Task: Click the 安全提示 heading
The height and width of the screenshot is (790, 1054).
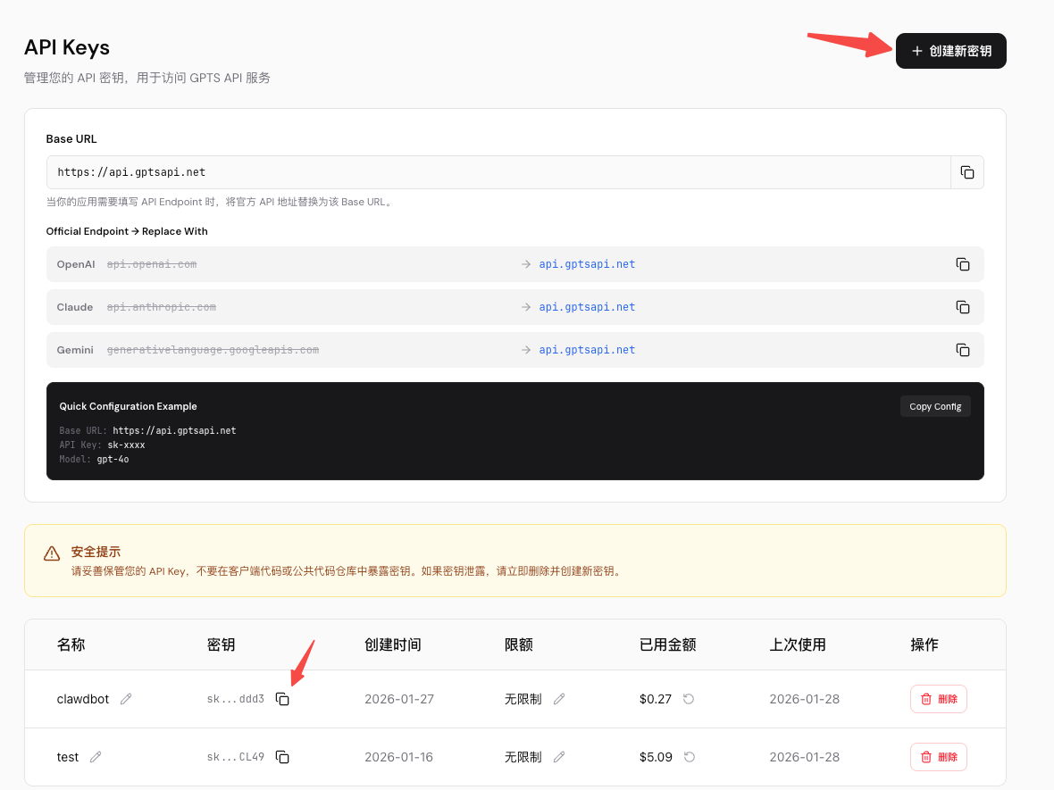Action: 96,552
